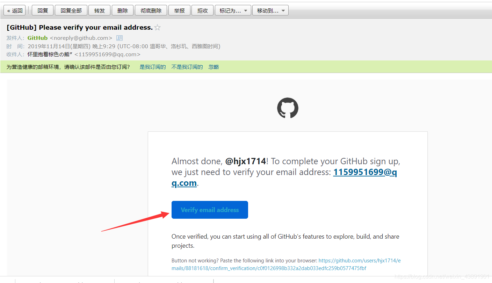The height and width of the screenshot is (283, 492).
Task: Reply using the 回复 button
Action: 43,10
